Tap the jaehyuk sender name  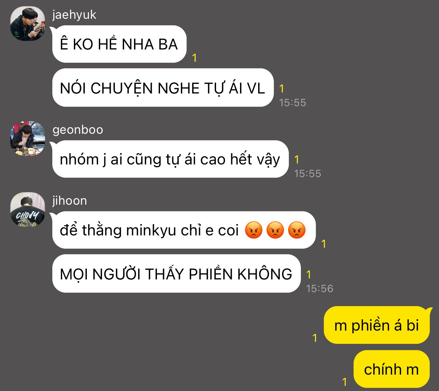pos(74,15)
